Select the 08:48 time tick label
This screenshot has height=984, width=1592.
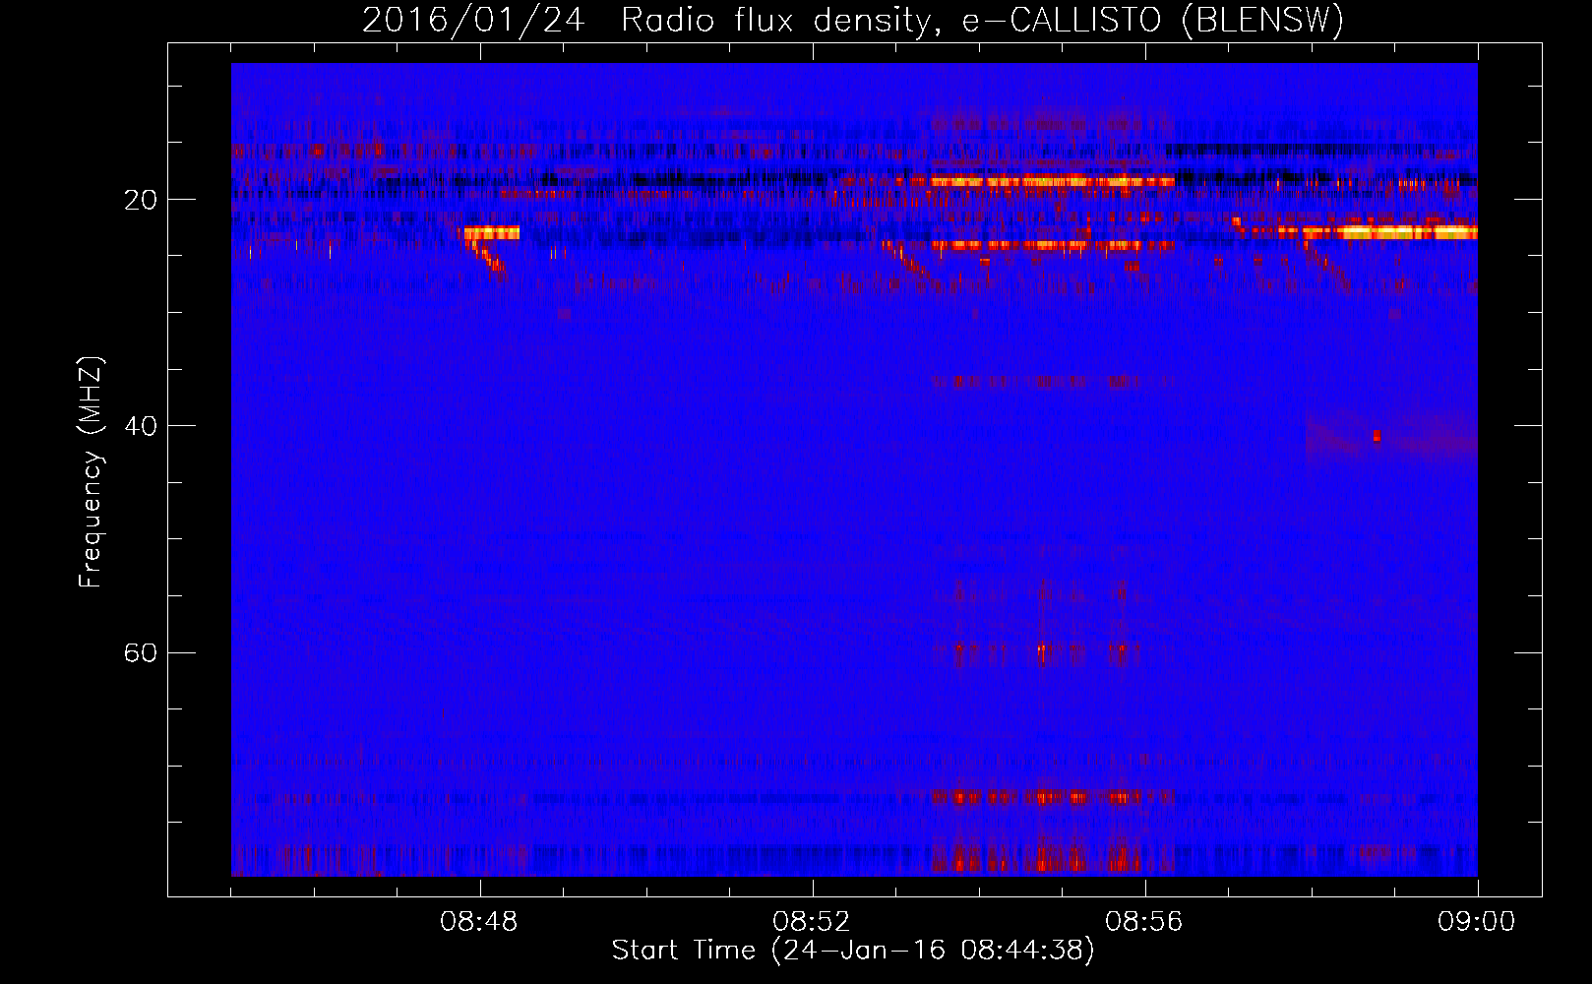[x=479, y=922]
